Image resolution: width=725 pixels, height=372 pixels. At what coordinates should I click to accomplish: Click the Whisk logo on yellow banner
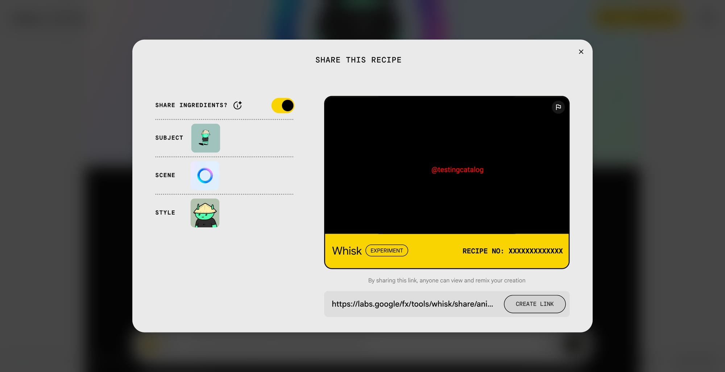[x=347, y=251]
